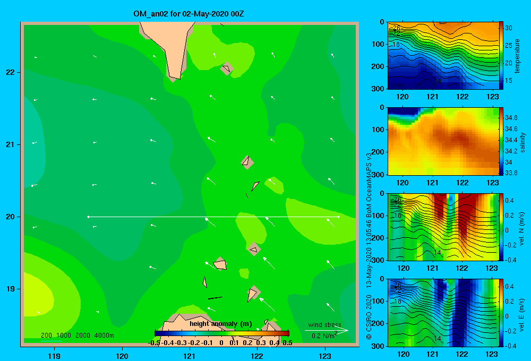
Task: Click the 34.8 tick on salinity scale
Action: pyautogui.click(x=511, y=118)
